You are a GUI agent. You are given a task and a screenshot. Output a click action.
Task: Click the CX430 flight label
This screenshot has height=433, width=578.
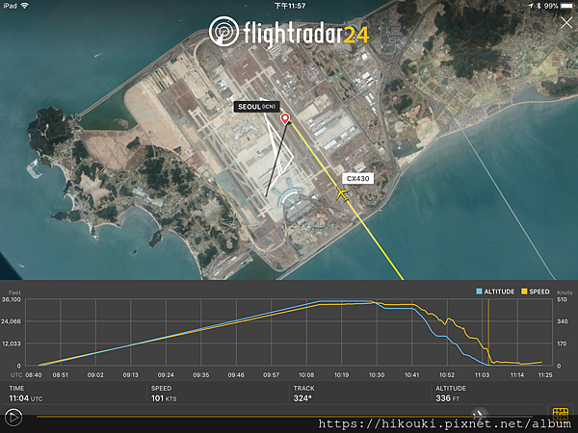pos(358,179)
